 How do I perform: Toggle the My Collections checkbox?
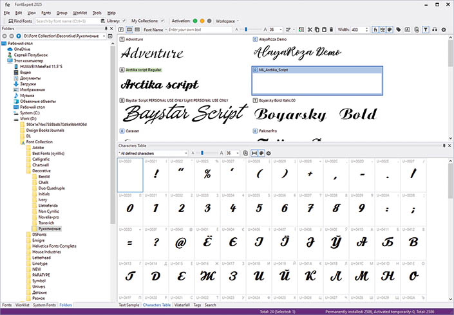click(x=162, y=21)
